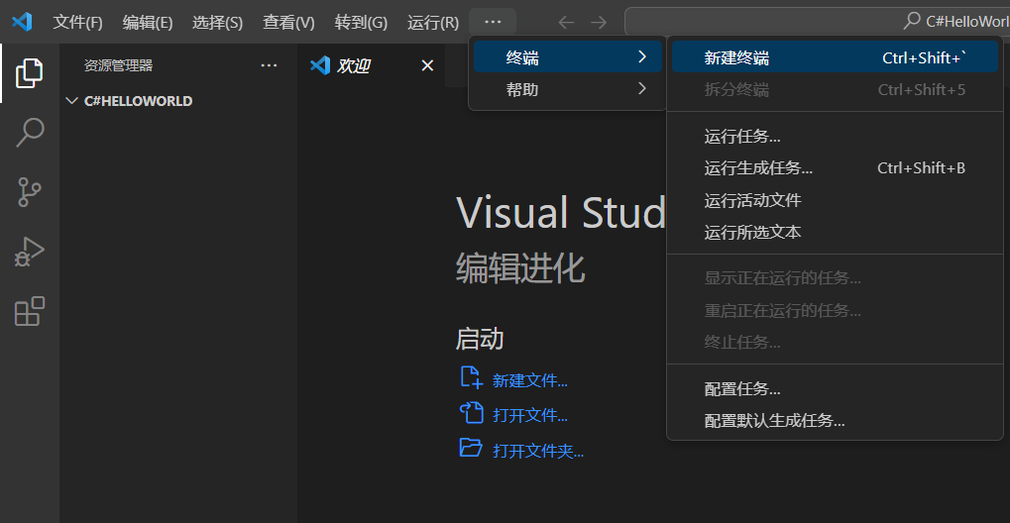Screen dimensions: 1010x523
Task: Click the open file icon beside 打开文件
Action: (x=472, y=412)
